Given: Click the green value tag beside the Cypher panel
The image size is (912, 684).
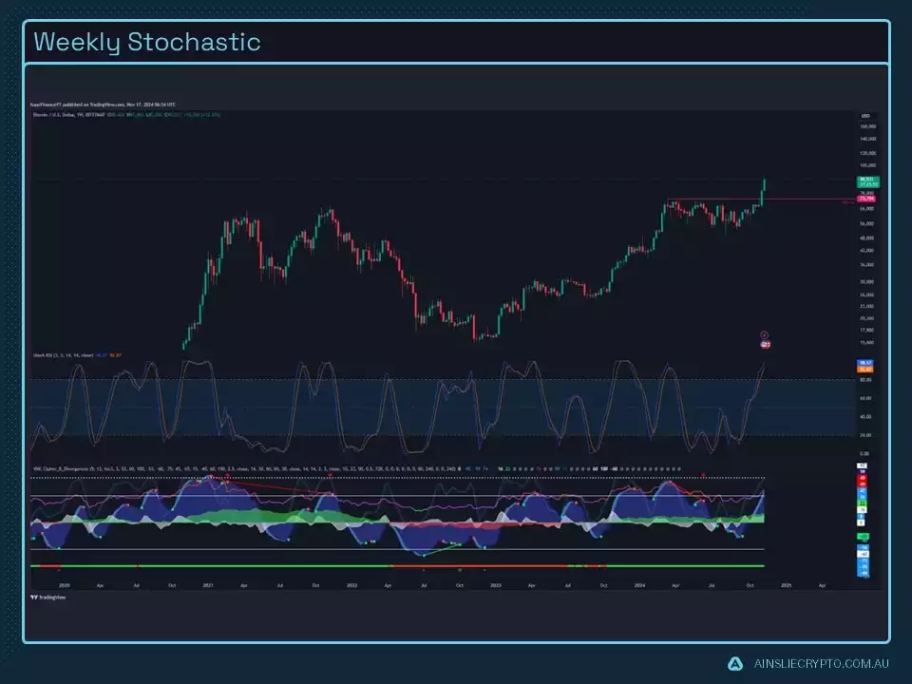Looking at the screenshot, I should point(863,536).
